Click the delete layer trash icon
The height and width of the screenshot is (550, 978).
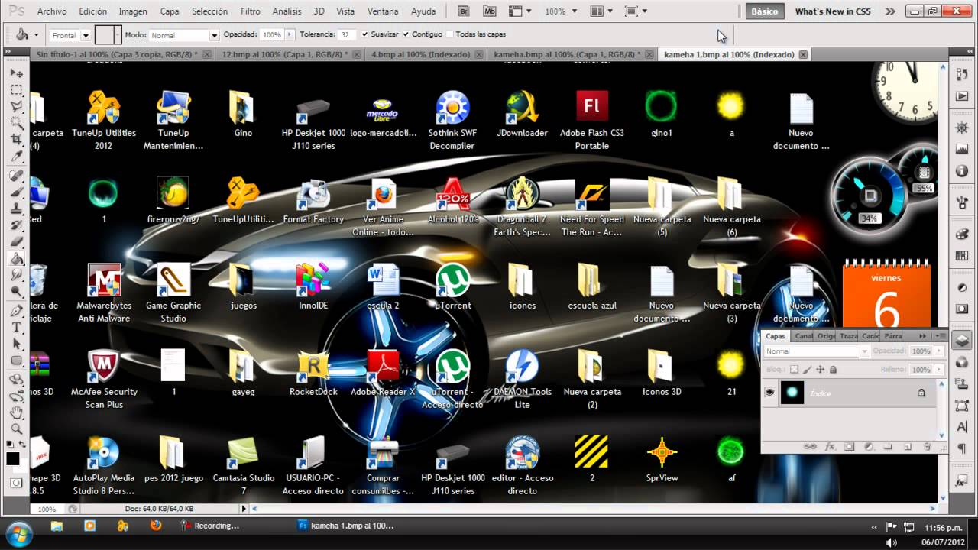point(928,446)
